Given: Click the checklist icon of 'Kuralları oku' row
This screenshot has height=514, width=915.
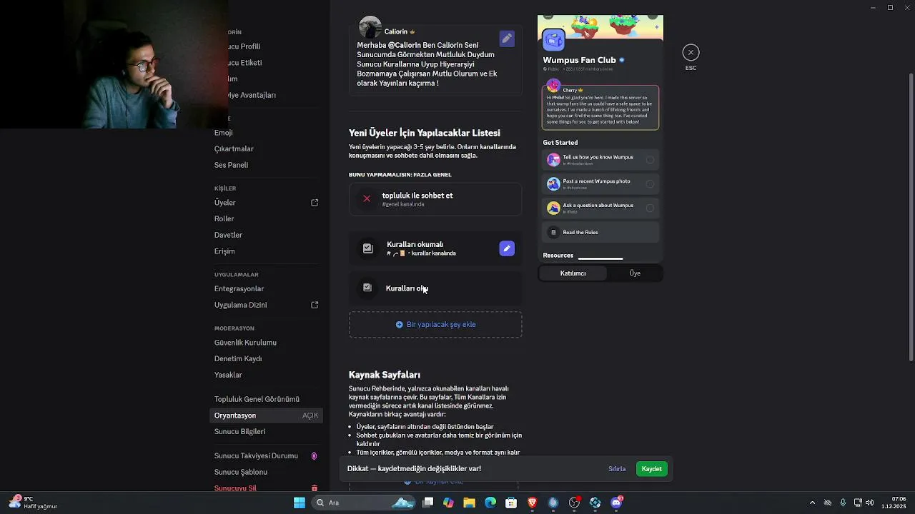Looking at the screenshot, I should (367, 288).
